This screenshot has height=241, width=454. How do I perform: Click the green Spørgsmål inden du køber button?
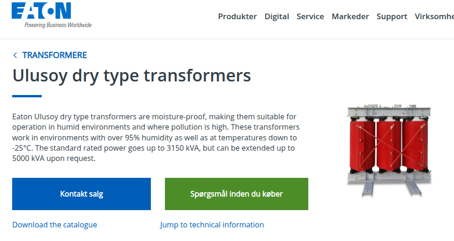coord(236,194)
